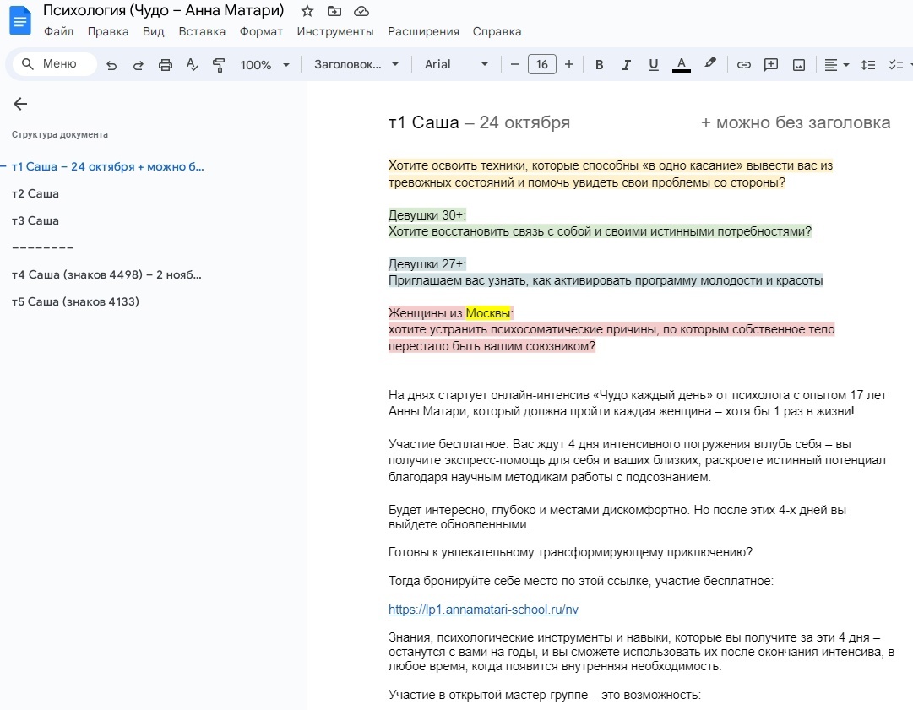
Task: Toggle Underline formatting
Action: click(x=653, y=65)
